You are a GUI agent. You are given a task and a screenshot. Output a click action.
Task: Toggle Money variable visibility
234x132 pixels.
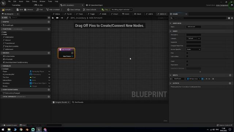[x=49, y=86]
